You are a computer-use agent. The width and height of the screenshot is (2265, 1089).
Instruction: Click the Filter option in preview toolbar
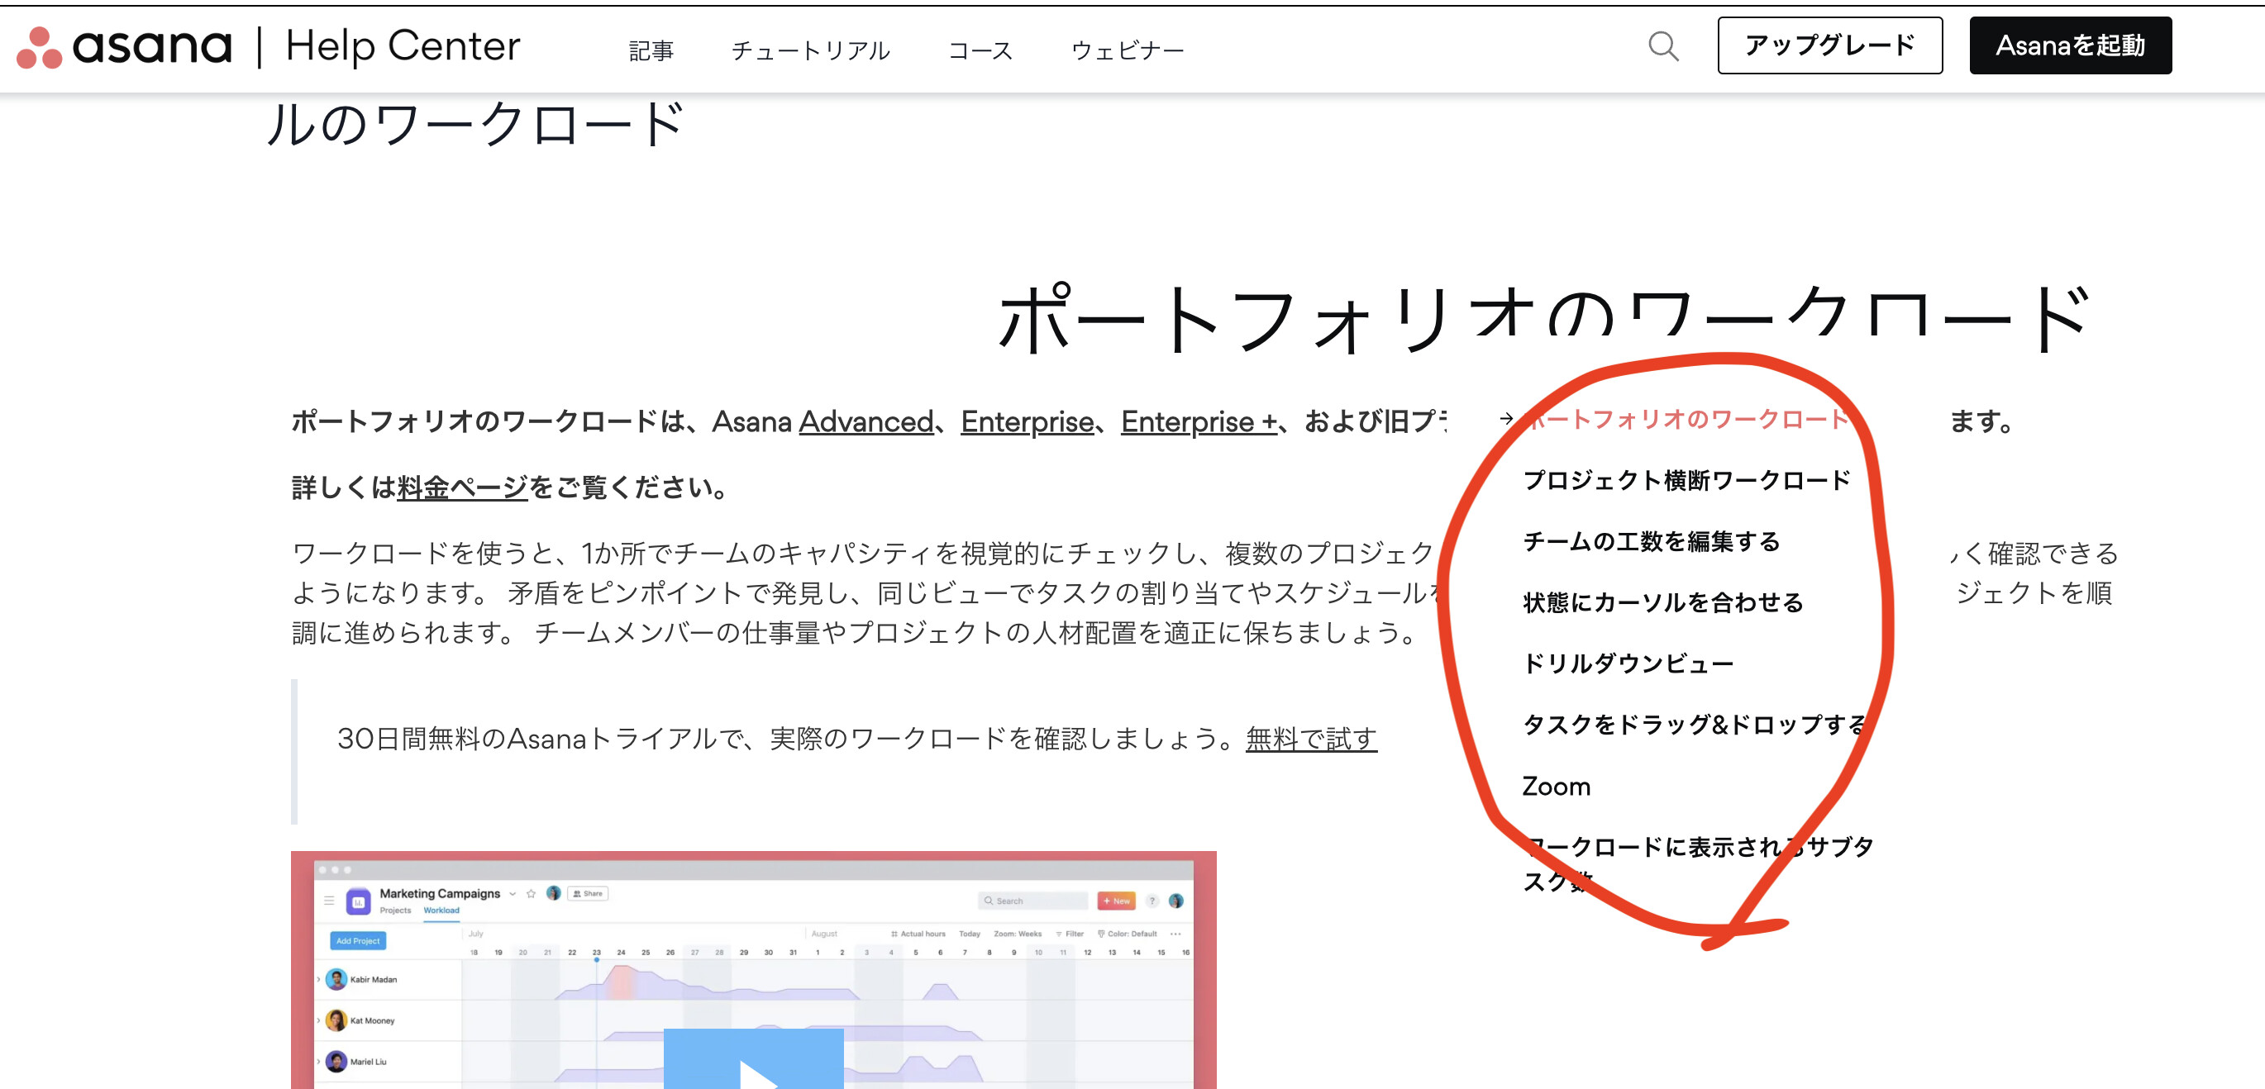1070,934
